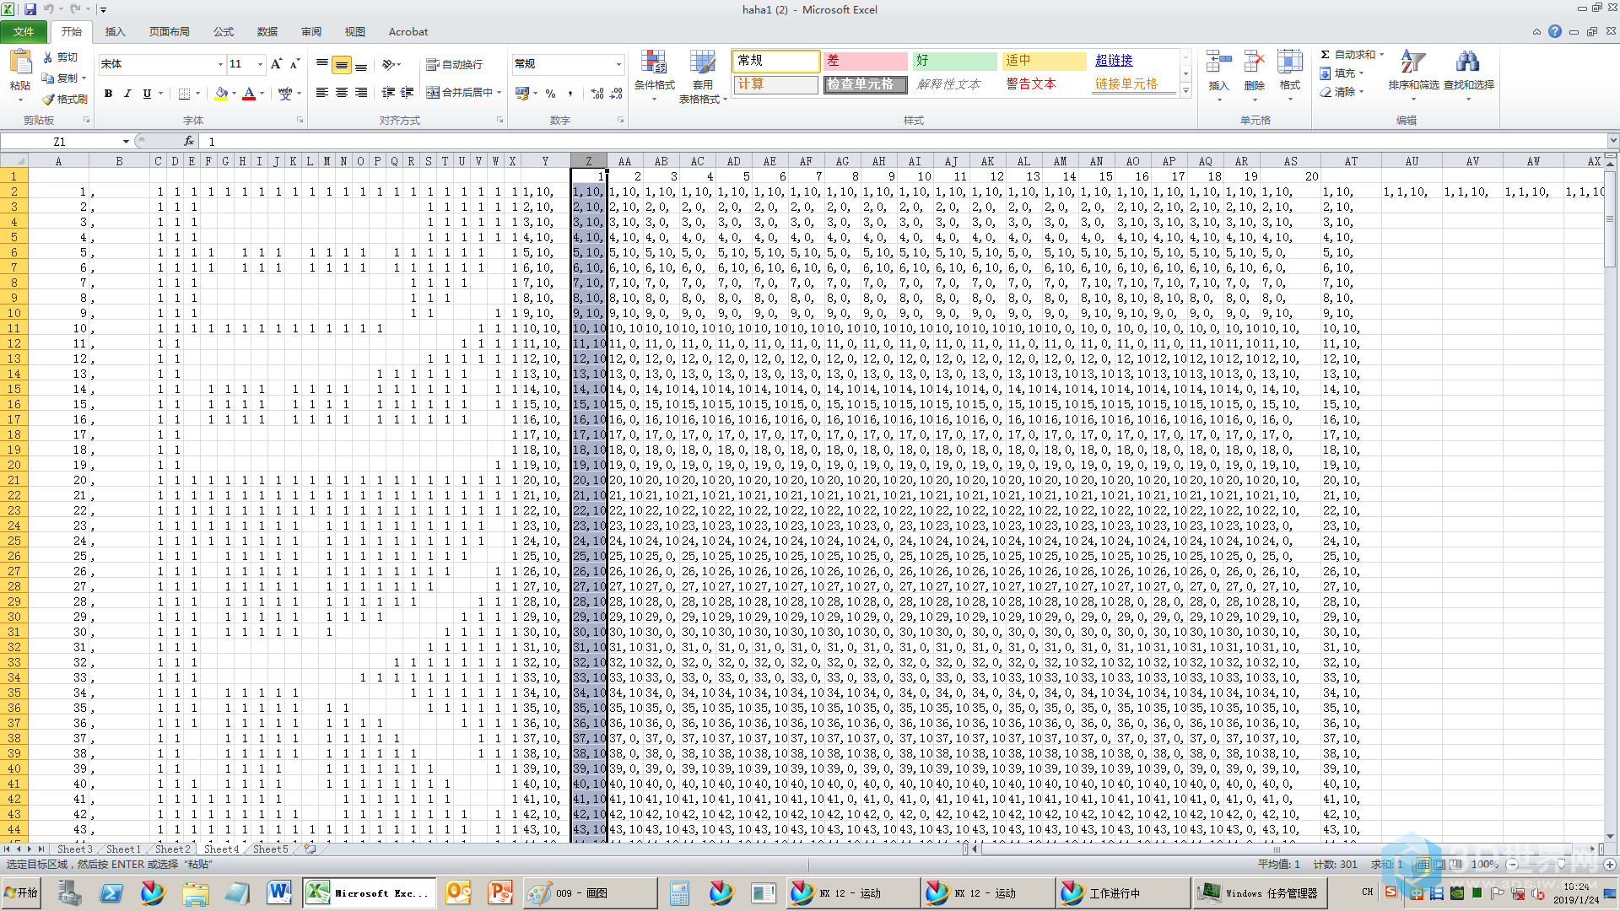Click the phonetic guide (wén) icon
Image resolution: width=1620 pixels, height=911 pixels.
pos(285,94)
